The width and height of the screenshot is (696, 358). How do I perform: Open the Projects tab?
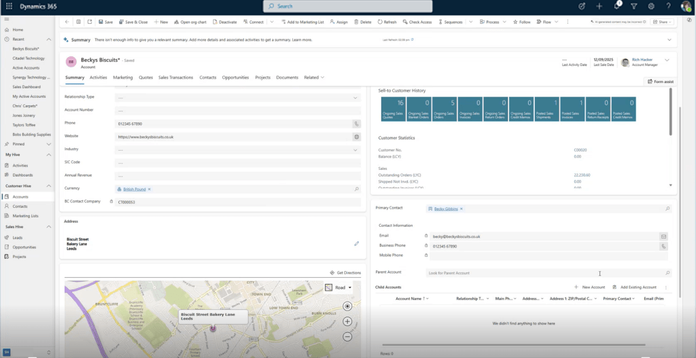click(263, 77)
